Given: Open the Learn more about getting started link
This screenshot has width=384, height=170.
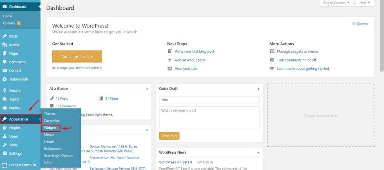Looking at the screenshot, I should click(x=303, y=69).
